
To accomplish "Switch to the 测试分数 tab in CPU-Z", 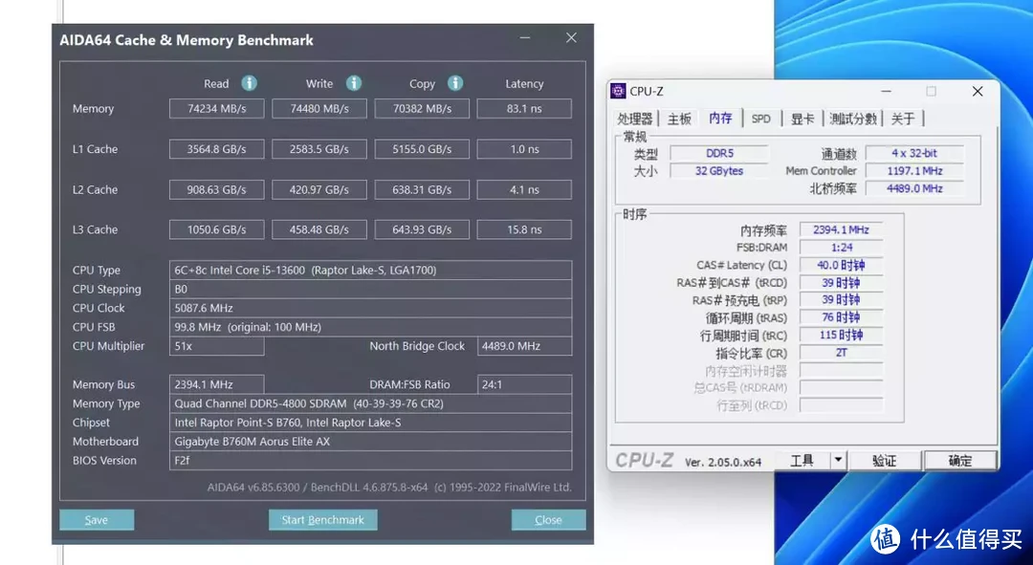I will [x=853, y=119].
